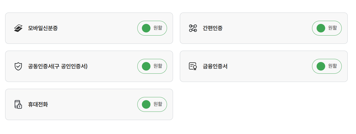The width and height of the screenshot is (356, 134).
Task: Click the green status dot for 모바일신분증
Action: click(146, 28)
